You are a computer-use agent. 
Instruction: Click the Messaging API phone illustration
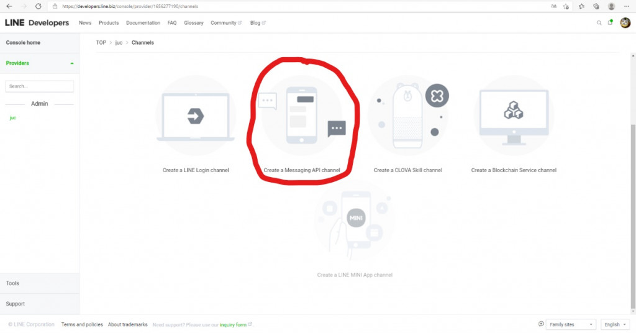(302, 116)
